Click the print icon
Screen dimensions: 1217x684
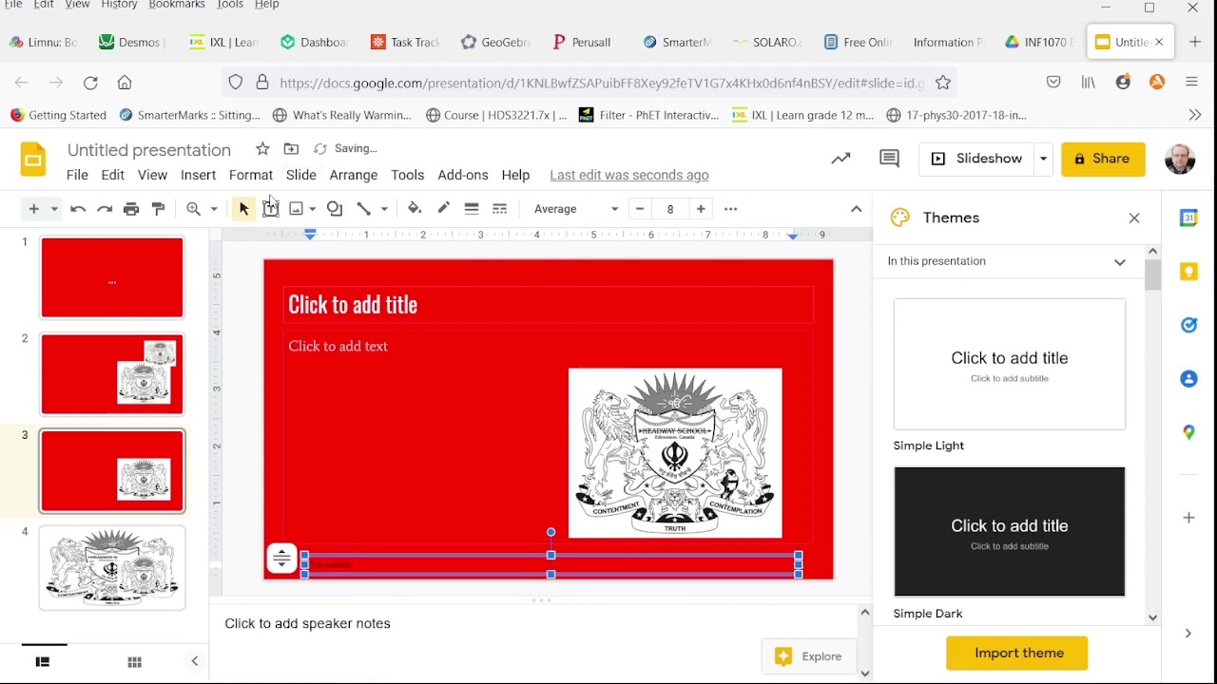(131, 209)
